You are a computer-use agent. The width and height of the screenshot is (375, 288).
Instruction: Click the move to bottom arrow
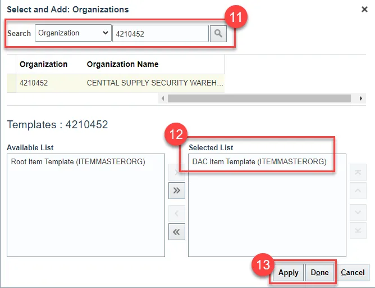(358, 231)
